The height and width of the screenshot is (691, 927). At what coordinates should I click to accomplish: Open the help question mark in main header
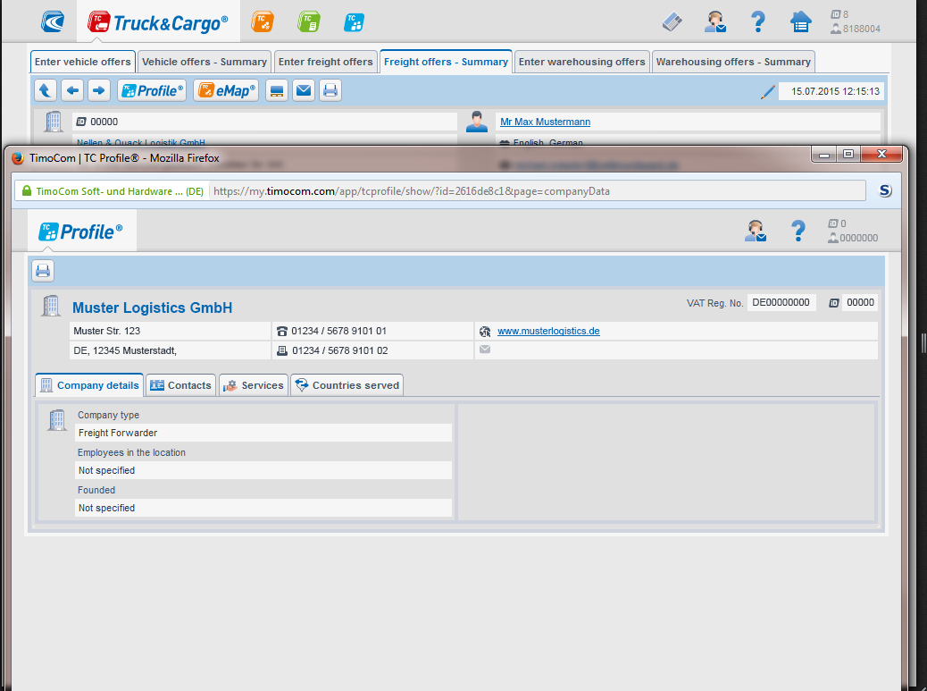pyautogui.click(x=757, y=21)
